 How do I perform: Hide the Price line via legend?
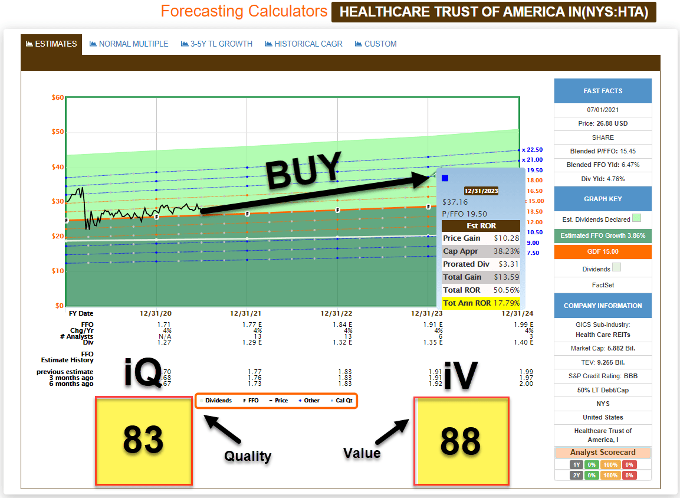tap(278, 401)
